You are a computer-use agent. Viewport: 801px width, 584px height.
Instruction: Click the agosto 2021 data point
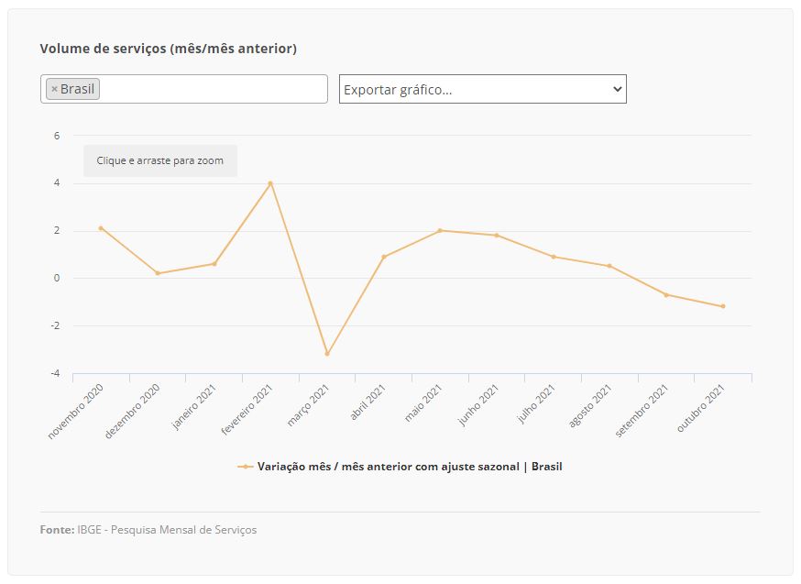(609, 266)
